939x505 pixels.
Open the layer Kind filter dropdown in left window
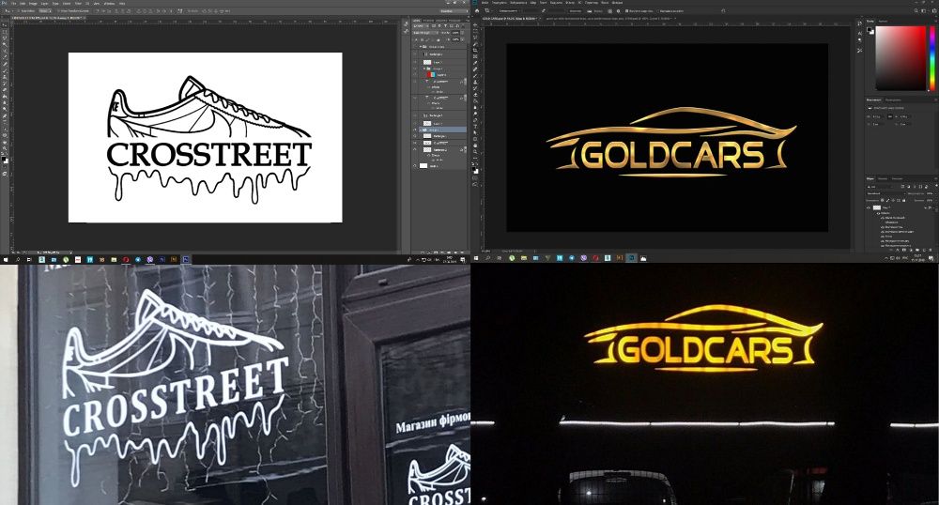tap(419, 26)
